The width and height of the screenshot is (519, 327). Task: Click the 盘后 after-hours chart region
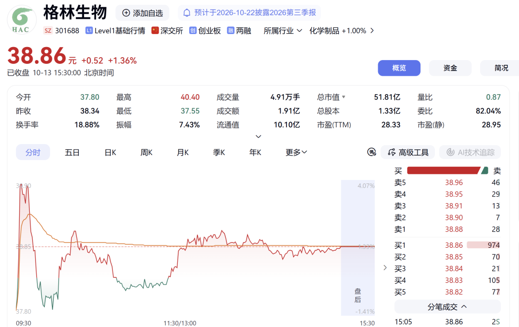click(358, 248)
